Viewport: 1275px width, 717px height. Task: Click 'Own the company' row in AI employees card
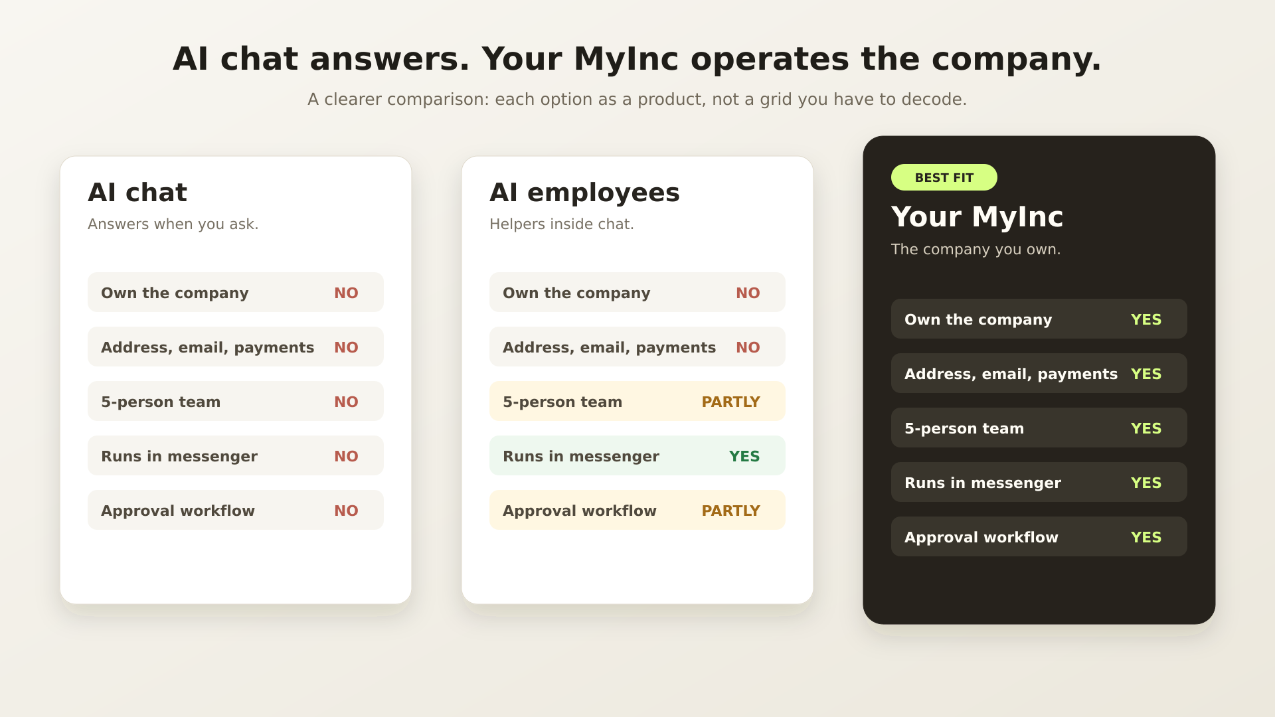click(637, 292)
